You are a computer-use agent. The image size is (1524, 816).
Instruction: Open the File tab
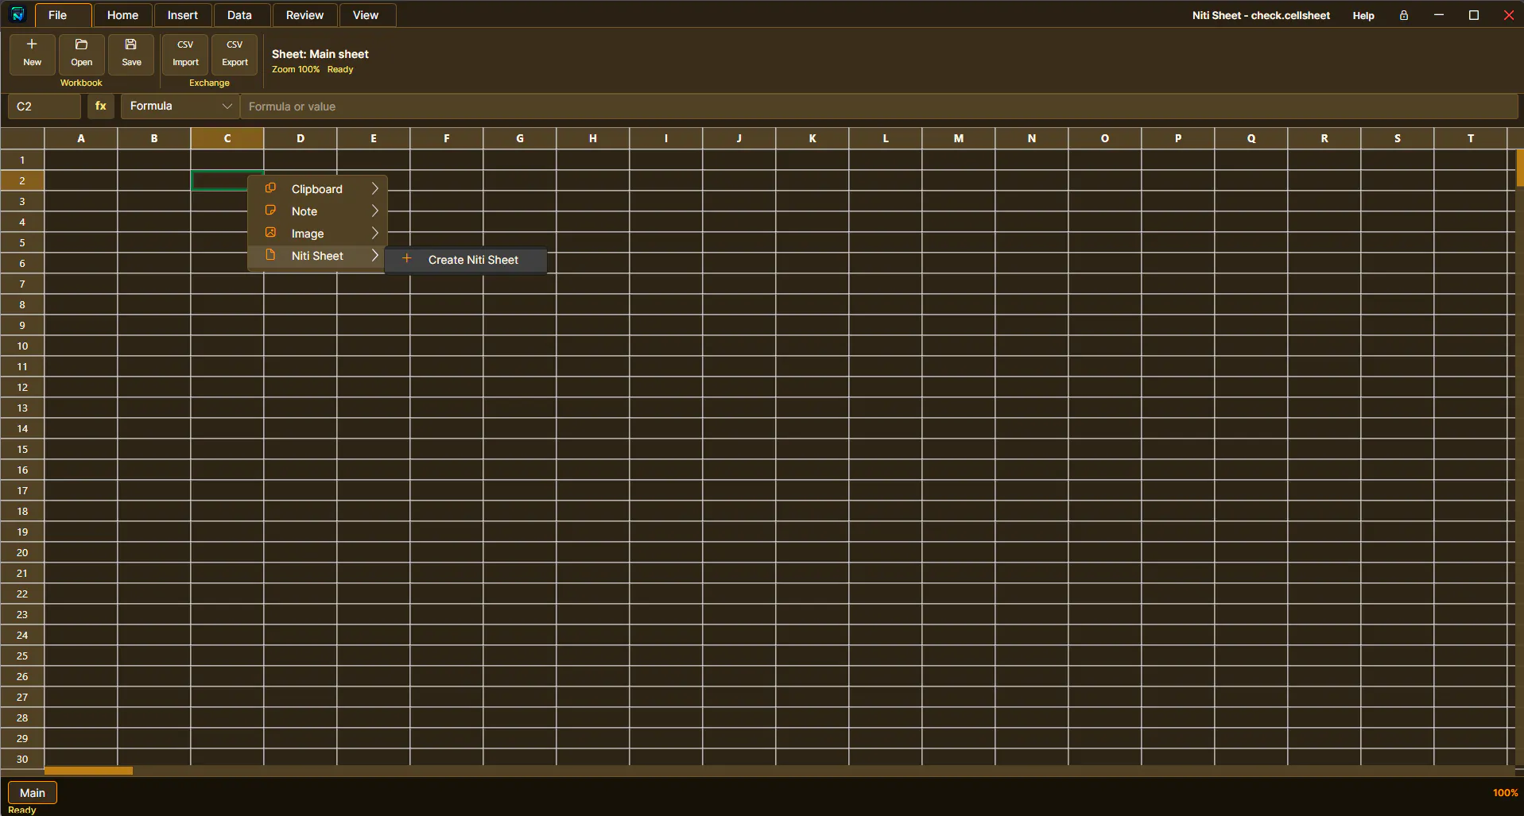(x=64, y=15)
